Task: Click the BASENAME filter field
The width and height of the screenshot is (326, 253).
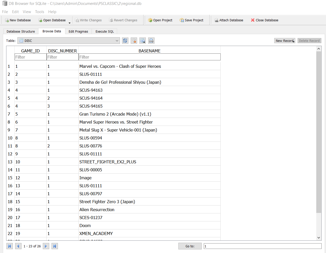Action: point(149,57)
